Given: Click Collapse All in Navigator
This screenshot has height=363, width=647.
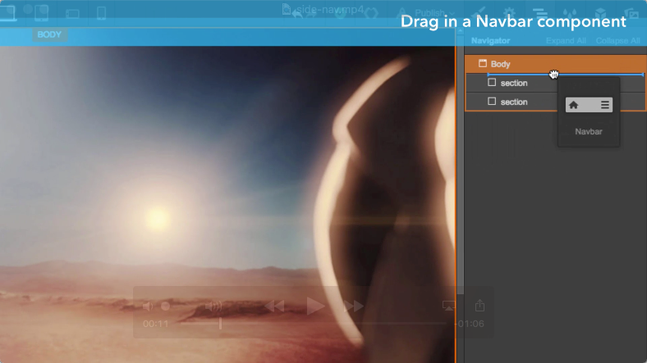Looking at the screenshot, I should (x=617, y=41).
